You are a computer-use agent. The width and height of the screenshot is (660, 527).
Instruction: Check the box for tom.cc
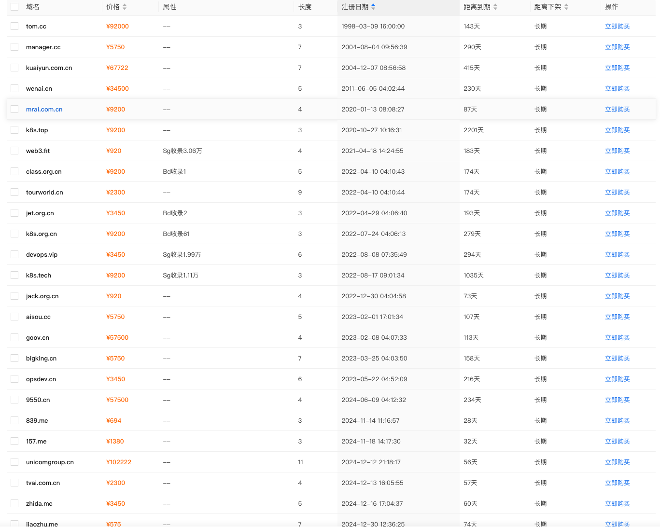14,27
